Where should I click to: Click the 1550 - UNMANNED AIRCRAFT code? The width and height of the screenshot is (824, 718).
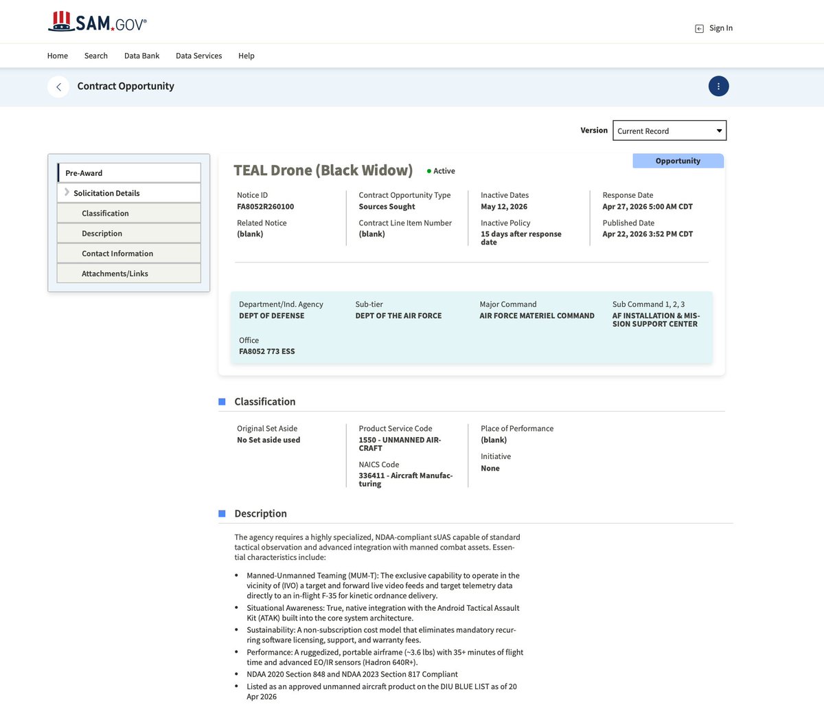tap(400, 444)
